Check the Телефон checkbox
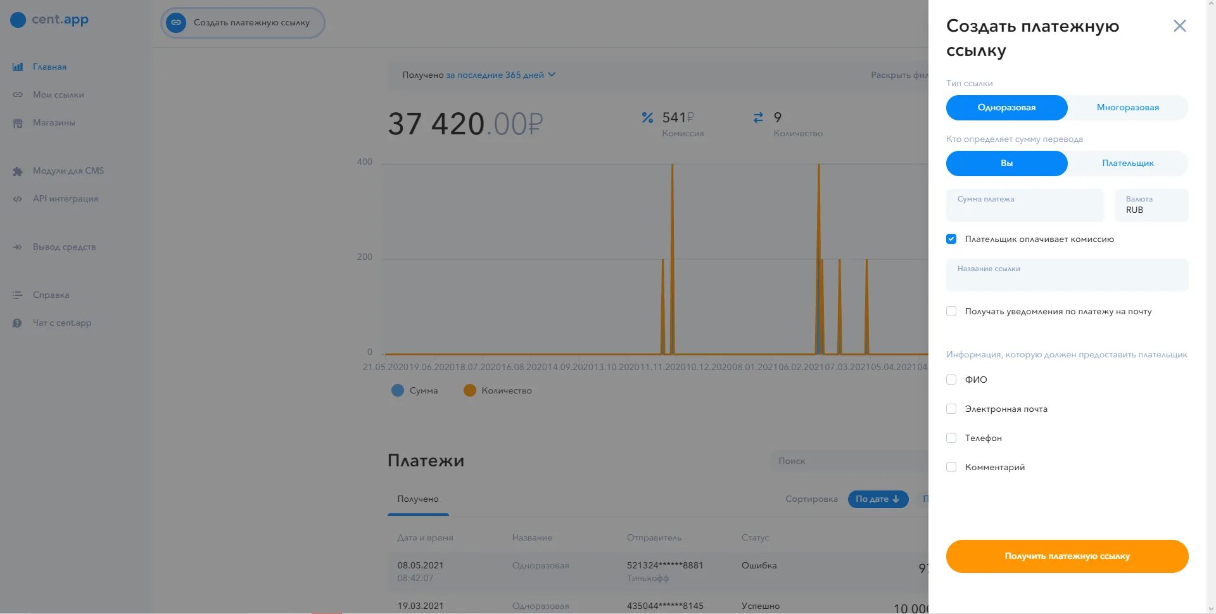Screen dimensions: 1216x614 click(951, 438)
